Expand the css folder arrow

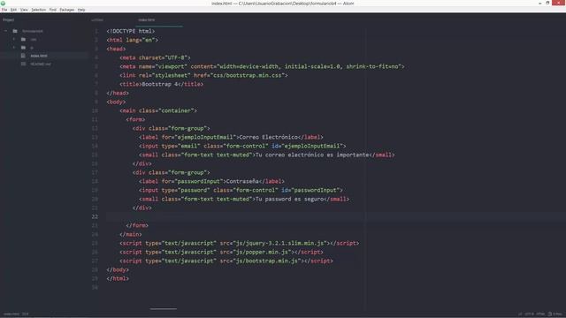[x=14, y=39]
